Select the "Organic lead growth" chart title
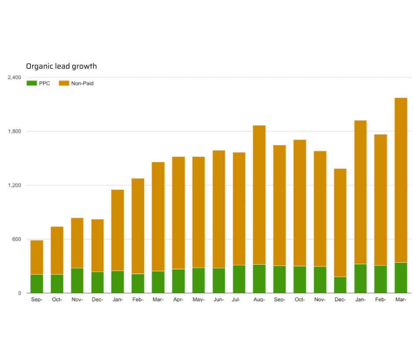The image size is (414, 347). pyautogui.click(x=61, y=66)
